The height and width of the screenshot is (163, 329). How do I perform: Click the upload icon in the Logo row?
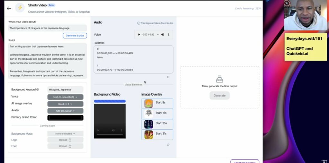tap(70, 140)
